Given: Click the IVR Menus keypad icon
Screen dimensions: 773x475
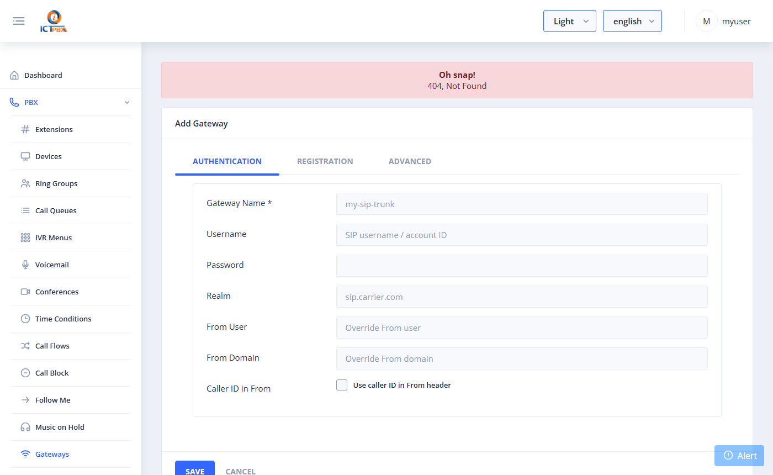Looking at the screenshot, I should coord(25,237).
